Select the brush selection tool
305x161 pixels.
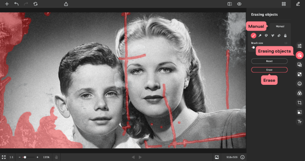pos(253,36)
